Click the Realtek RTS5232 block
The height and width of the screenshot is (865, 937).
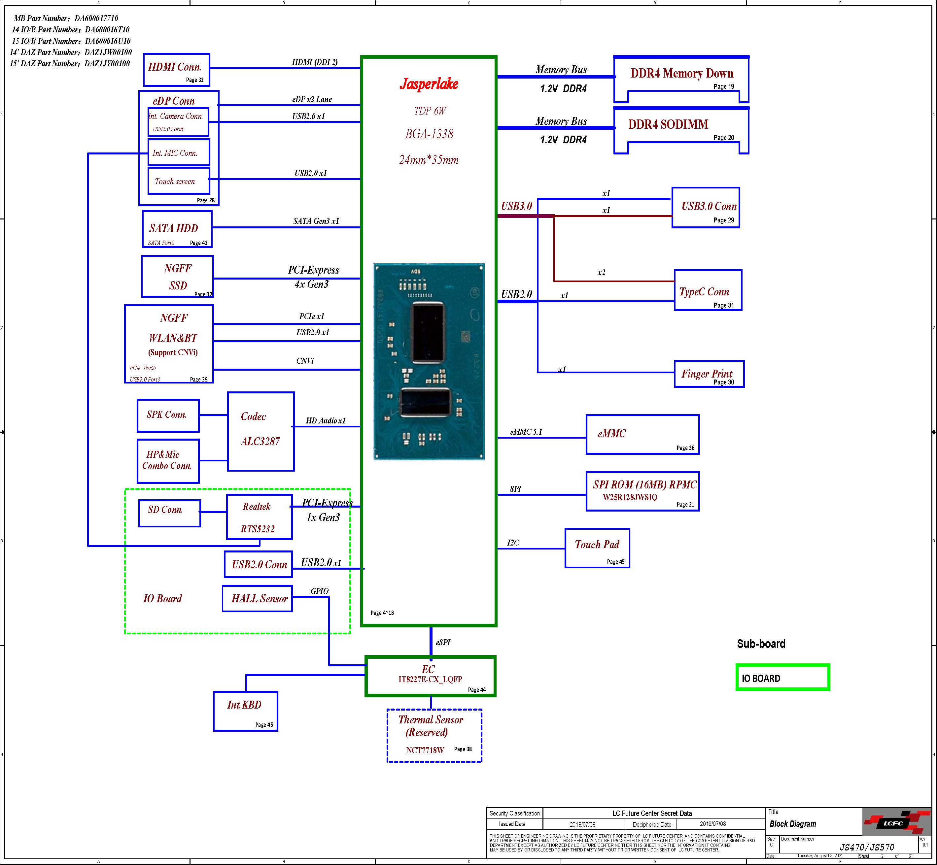tap(259, 517)
